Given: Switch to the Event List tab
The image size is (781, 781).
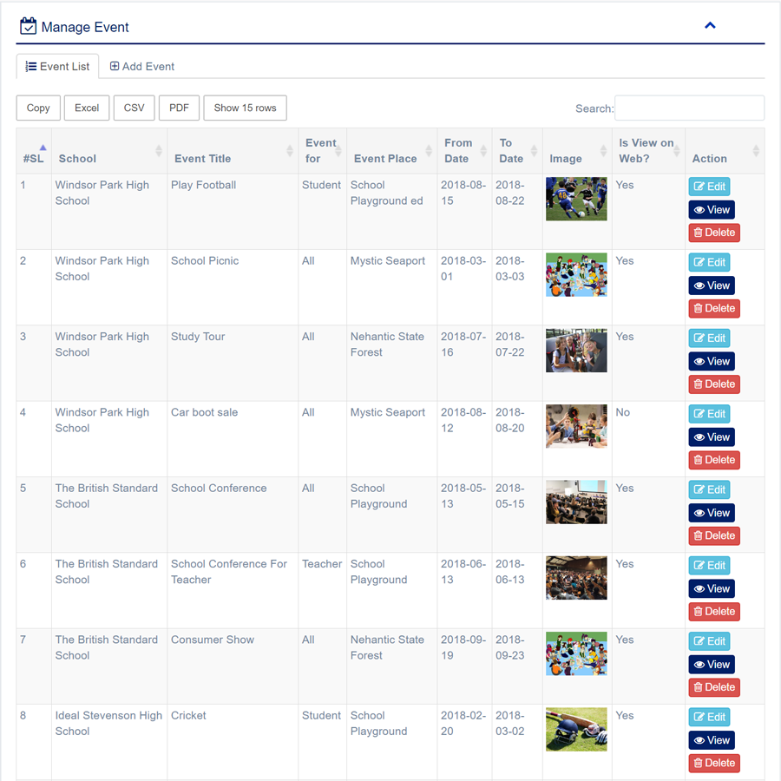Looking at the screenshot, I should click(x=58, y=66).
